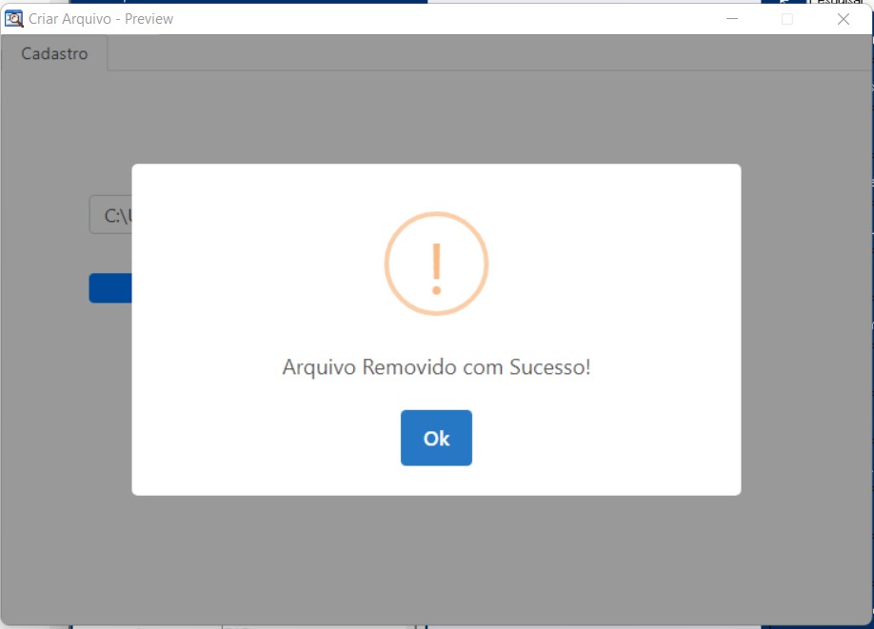The height and width of the screenshot is (629, 874).
Task: Minimize the Criar Arquivo preview window
Action: (x=732, y=19)
